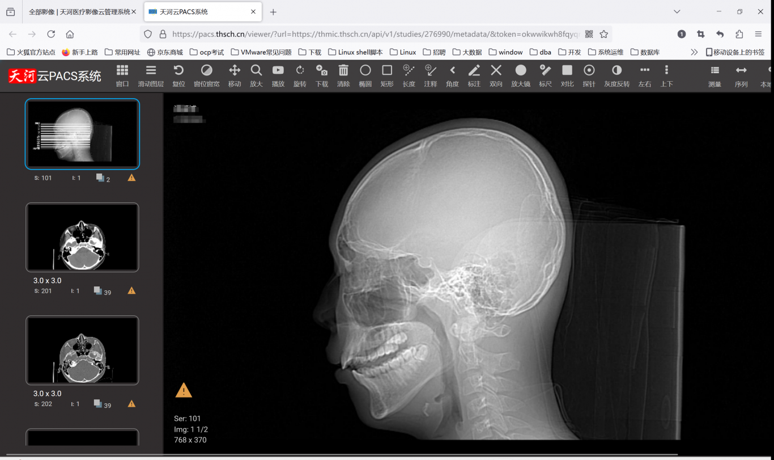The height and width of the screenshot is (460, 774).
Task: Select the 移动 pan tool
Action: [x=235, y=75]
